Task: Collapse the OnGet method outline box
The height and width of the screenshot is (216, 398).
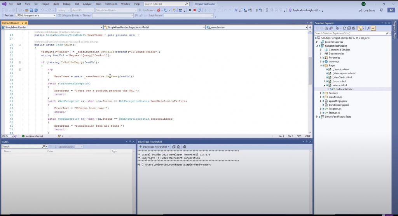Action: [19, 45]
